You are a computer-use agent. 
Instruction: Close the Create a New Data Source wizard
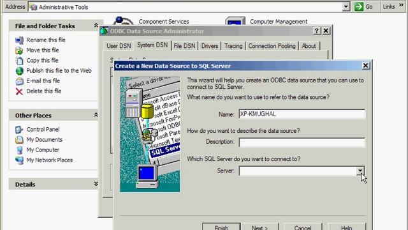coord(365,65)
